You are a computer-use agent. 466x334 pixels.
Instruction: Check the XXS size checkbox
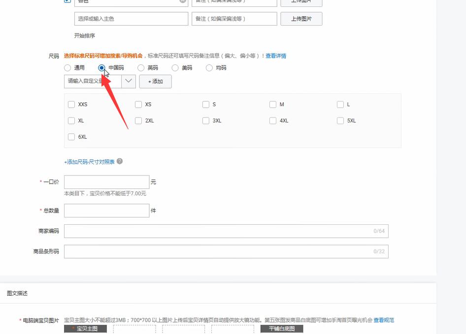(71, 104)
